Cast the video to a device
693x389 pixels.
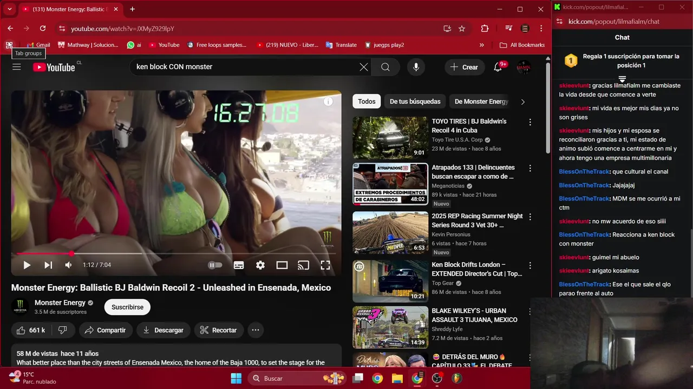pyautogui.click(x=304, y=265)
